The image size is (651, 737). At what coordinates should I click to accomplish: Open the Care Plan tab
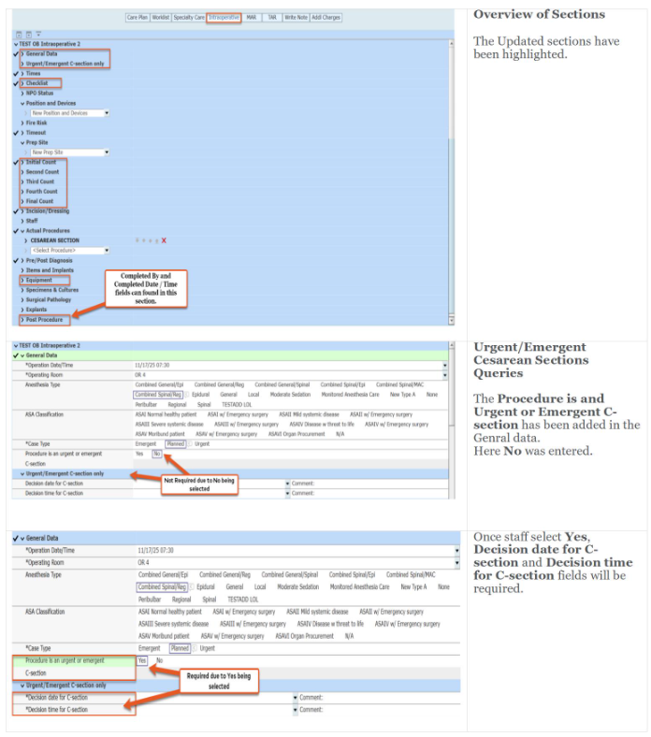click(x=137, y=18)
